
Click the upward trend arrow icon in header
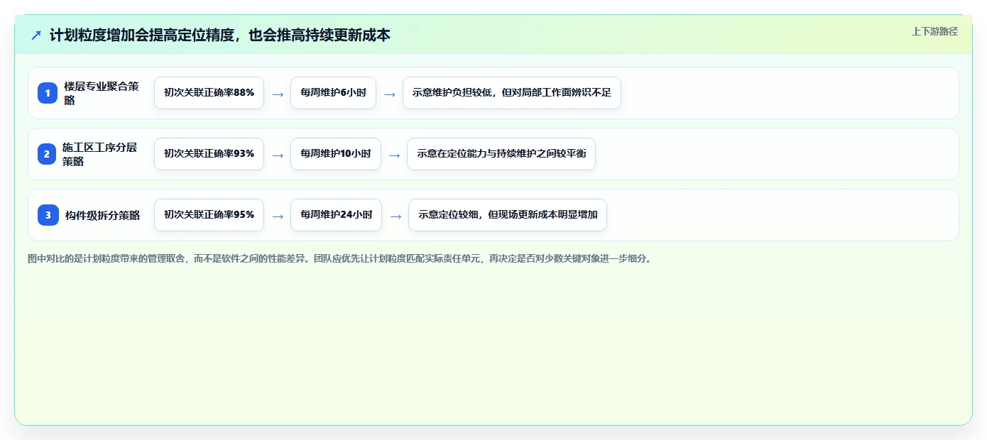pyautogui.click(x=36, y=35)
